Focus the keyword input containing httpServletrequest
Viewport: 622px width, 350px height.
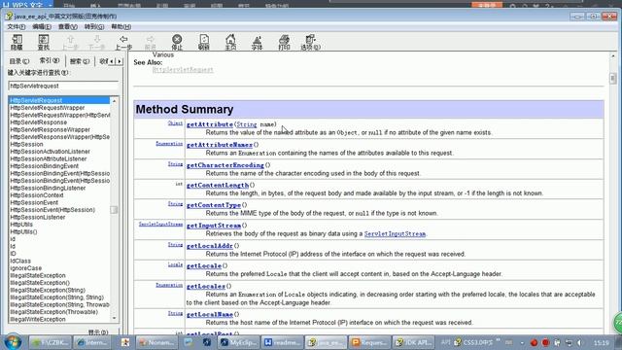(x=63, y=86)
